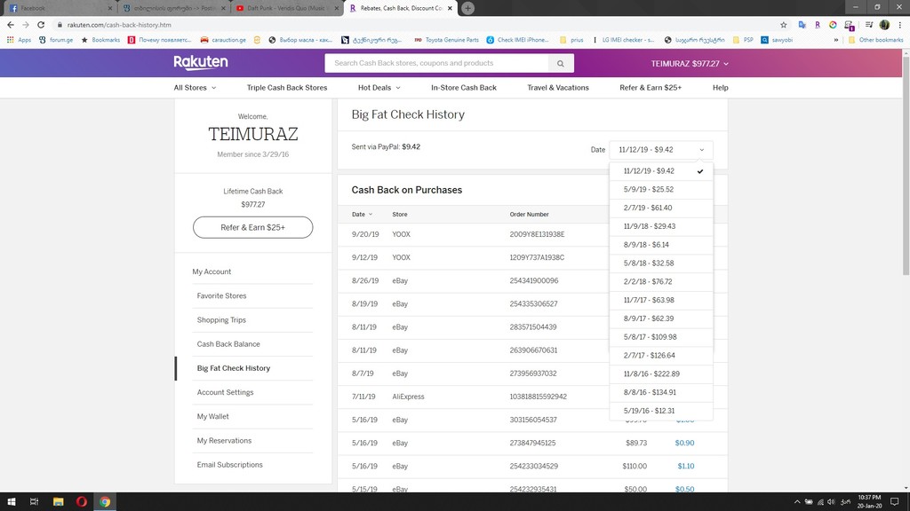Expand Hot Deals menu
The width and height of the screenshot is (910, 511).
coord(379,88)
